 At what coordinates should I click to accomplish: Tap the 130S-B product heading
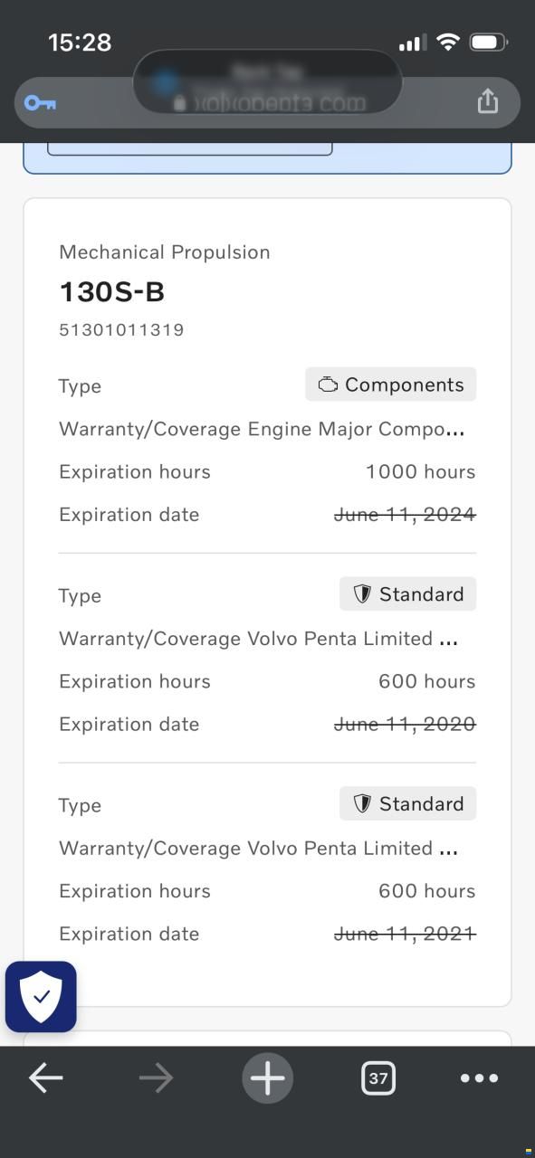(111, 291)
